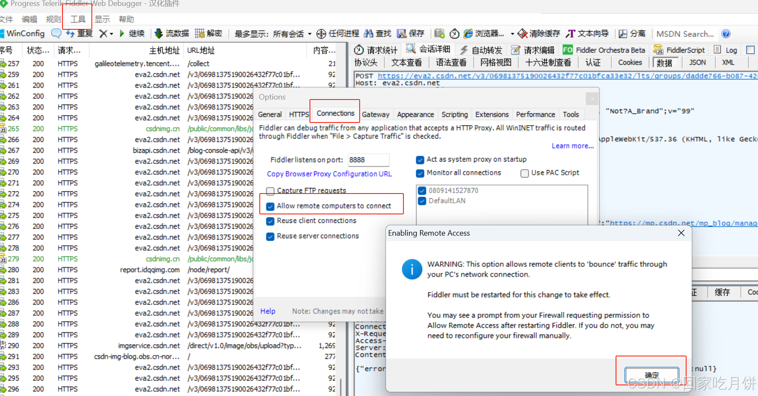This screenshot has height=396, width=758.
Task: Toggle Allow remote computers to connect
Action: pos(270,206)
